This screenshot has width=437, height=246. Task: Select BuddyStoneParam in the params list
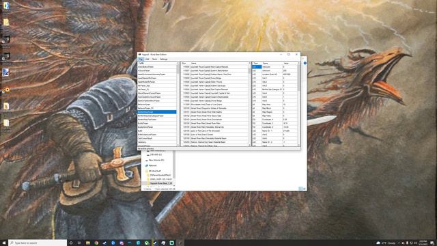157,127
